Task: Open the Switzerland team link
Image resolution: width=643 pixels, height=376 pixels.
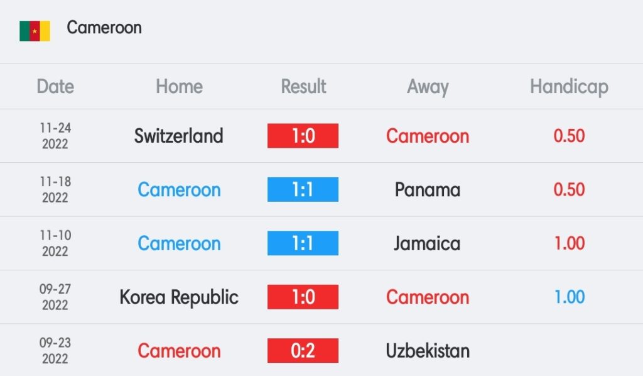Action: click(x=179, y=136)
